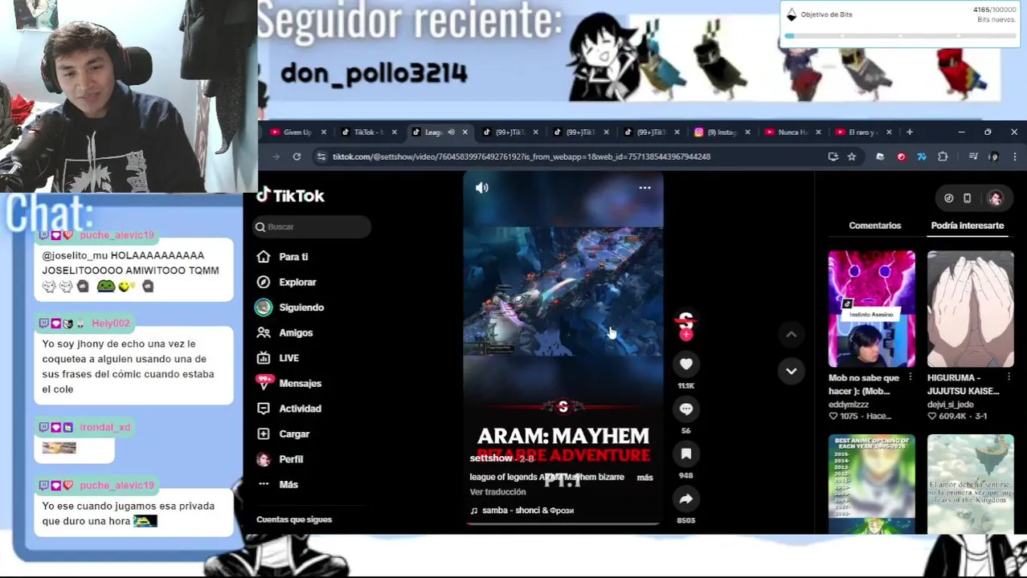This screenshot has width=1027, height=578.
Task: Switch to the El raro y YouTube tab
Action: [x=857, y=132]
